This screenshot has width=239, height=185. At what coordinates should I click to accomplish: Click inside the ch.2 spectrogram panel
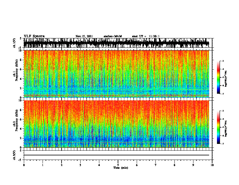[x=116, y=124]
